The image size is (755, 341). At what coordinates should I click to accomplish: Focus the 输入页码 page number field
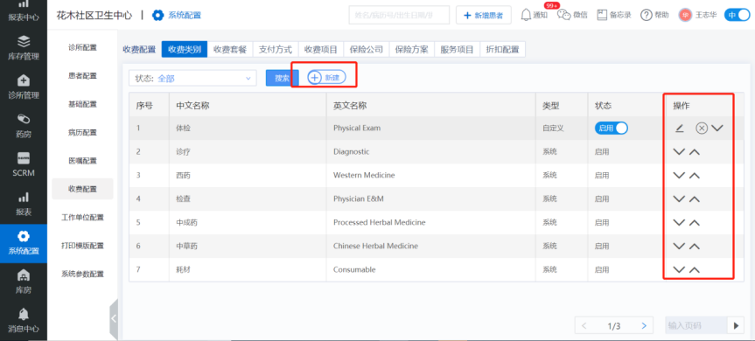[696, 325]
